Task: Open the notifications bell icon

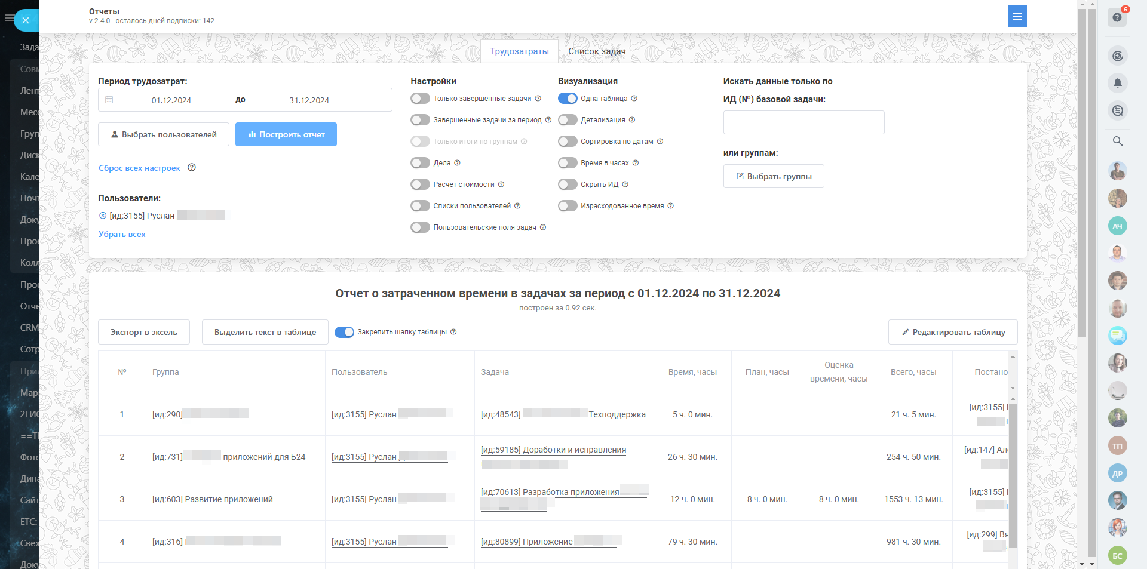Action: coord(1117,83)
